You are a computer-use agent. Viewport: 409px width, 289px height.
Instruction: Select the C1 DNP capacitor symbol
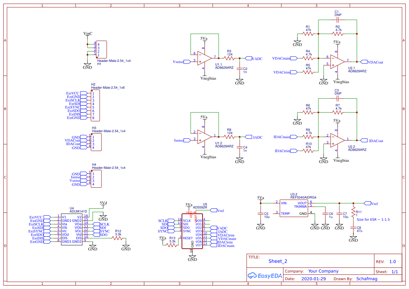(338, 20)
